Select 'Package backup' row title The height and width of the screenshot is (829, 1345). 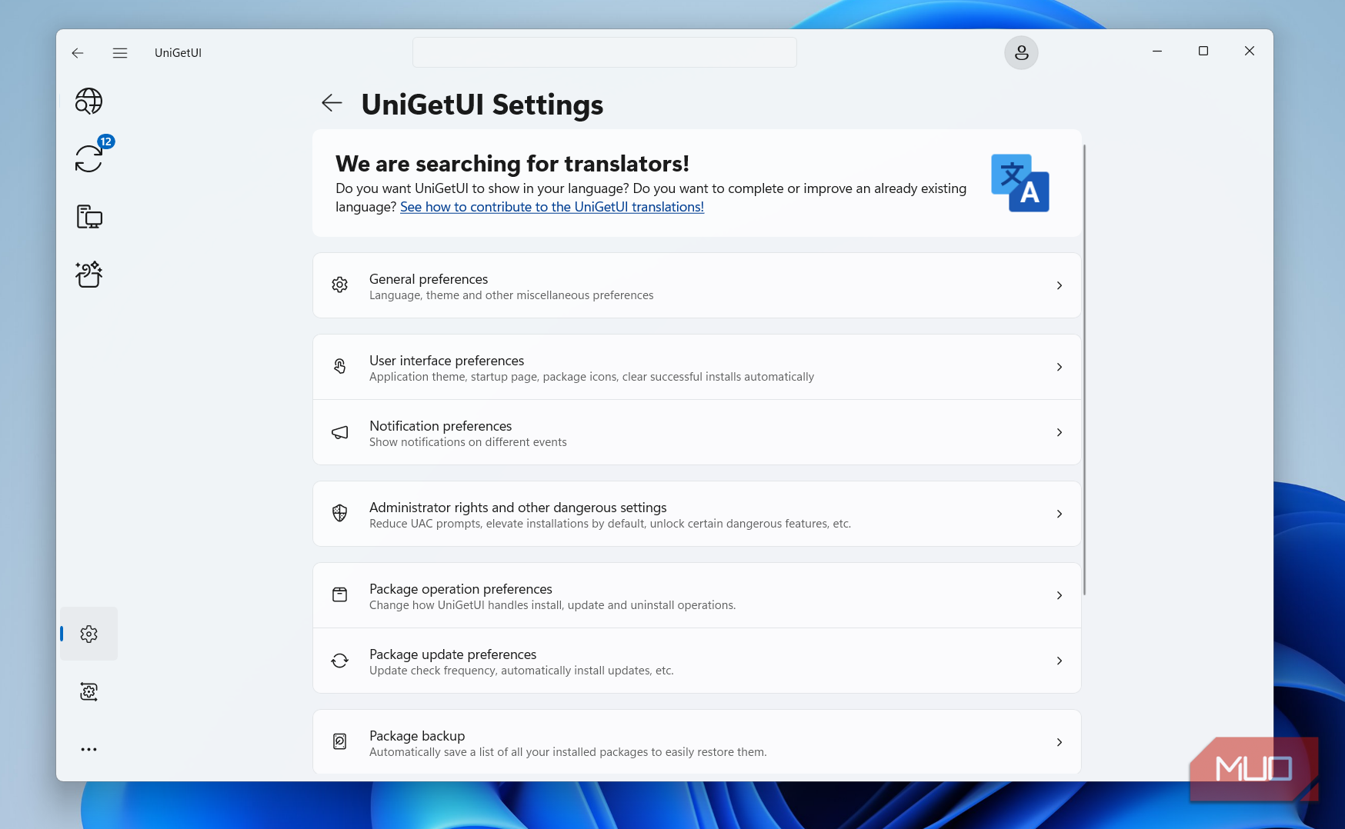(417, 736)
